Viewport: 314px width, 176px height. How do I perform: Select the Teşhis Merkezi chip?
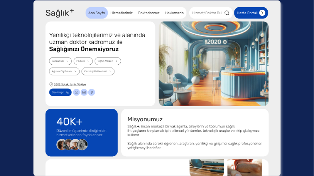108,61
